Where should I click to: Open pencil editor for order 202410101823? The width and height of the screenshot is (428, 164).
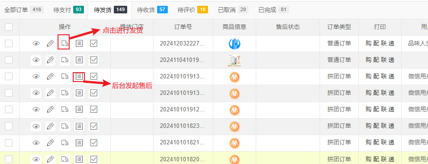[50, 127]
